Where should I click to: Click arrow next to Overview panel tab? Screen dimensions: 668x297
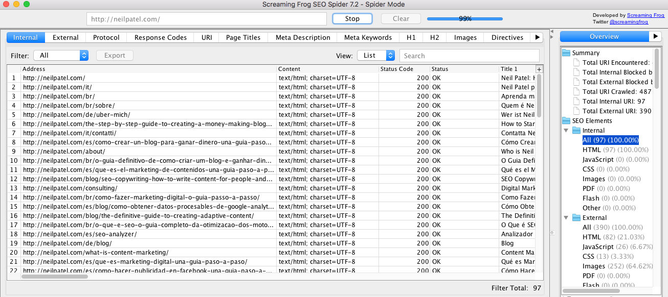[655, 37]
